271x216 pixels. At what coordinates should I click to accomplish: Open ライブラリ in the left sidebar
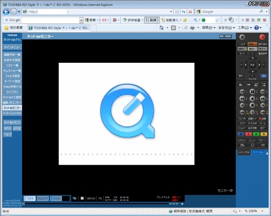tap(12, 92)
